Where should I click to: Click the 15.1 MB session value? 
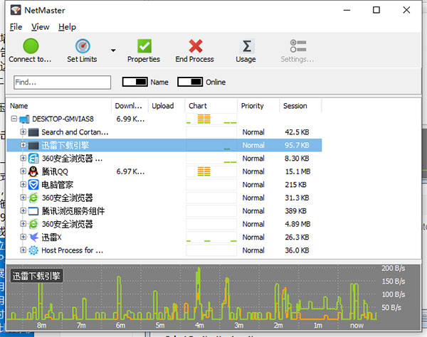[x=297, y=171]
